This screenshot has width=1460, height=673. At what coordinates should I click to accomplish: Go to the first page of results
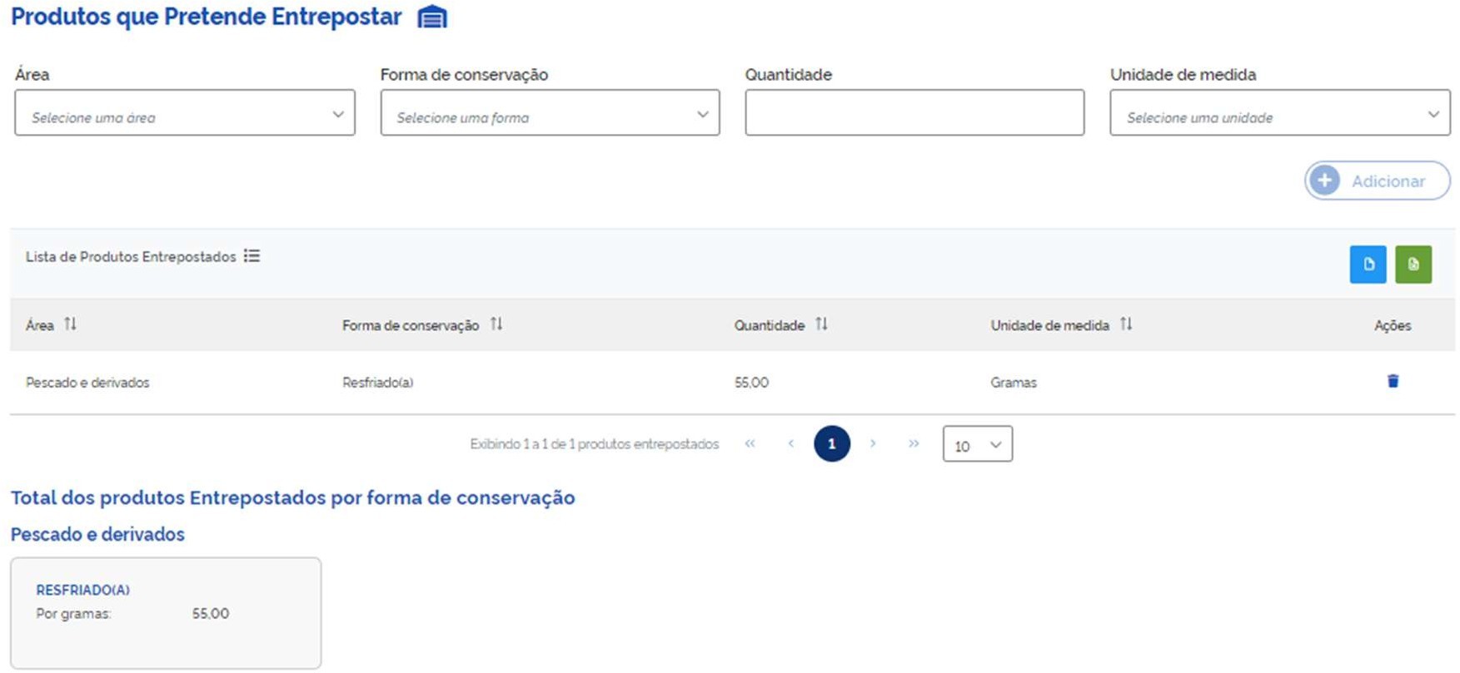tap(750, 444)
